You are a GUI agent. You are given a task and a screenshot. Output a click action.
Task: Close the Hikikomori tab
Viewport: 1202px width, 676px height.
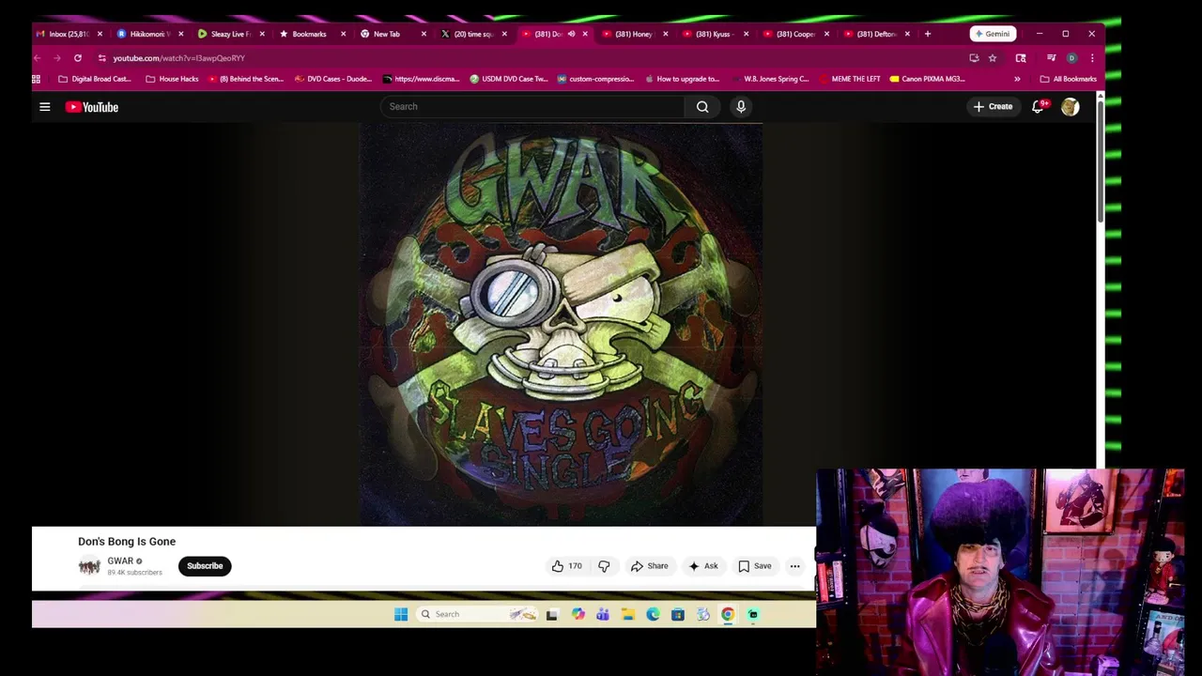pyautogui.click(x=181, y=34)
